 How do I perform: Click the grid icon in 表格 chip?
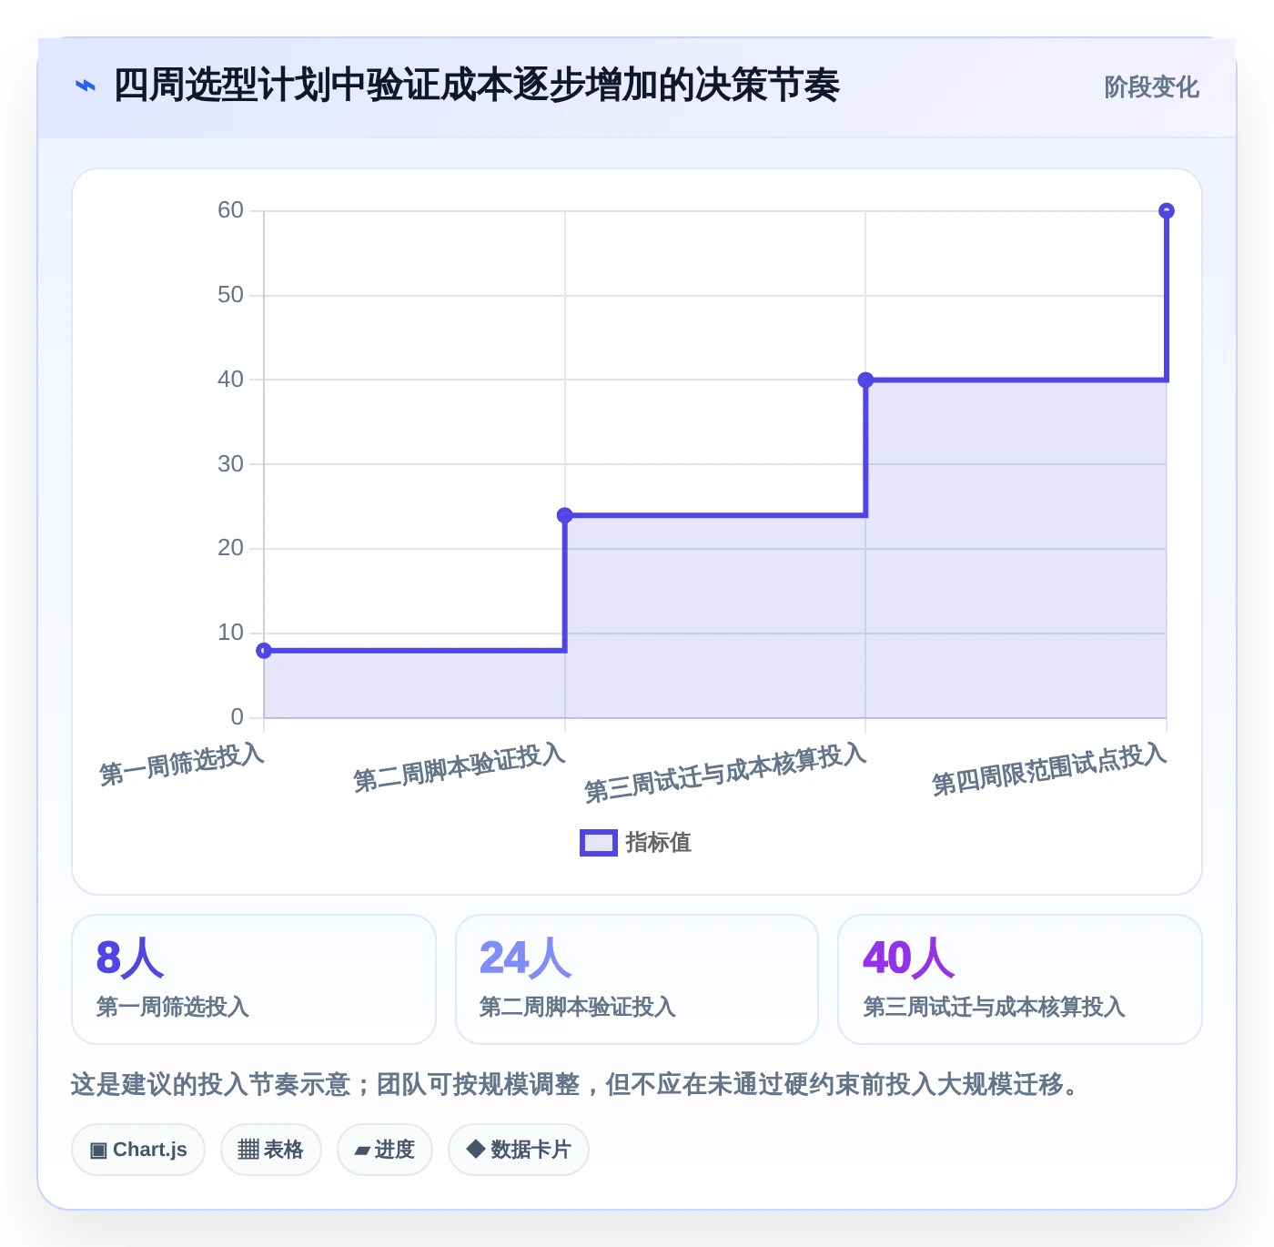coord(248,1150)
